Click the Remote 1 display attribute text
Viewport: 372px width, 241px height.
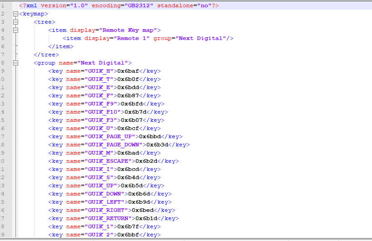tap(132, 39)
